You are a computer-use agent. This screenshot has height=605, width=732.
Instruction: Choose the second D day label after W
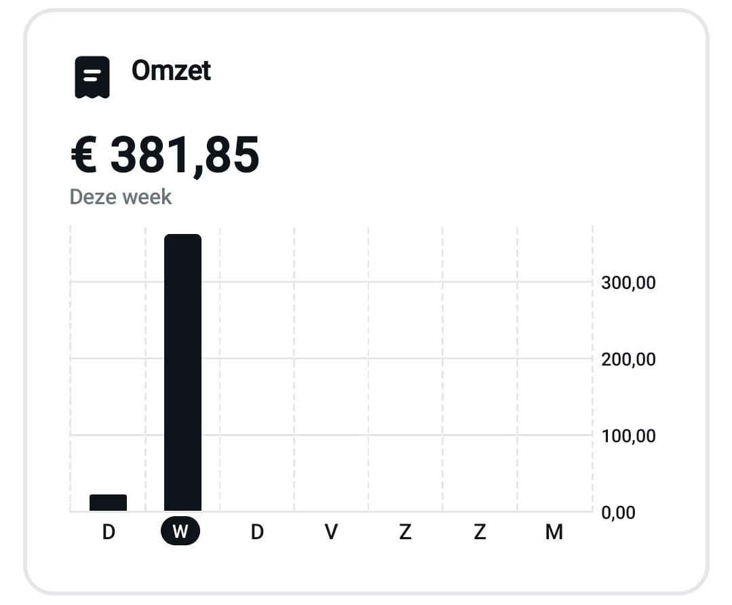pos(256,532)
